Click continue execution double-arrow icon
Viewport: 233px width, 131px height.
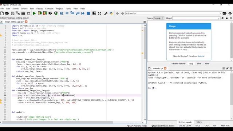click(x=83, y=13)
